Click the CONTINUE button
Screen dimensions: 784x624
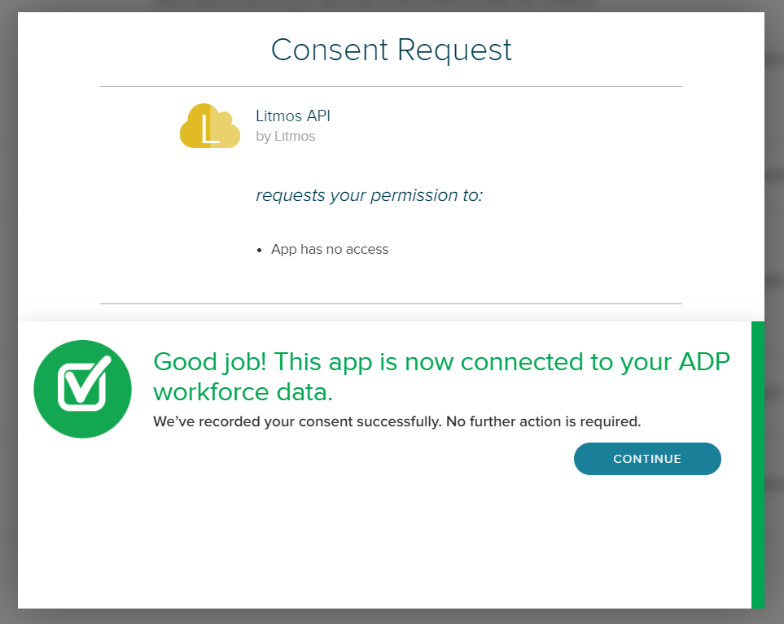pyautogui.click(x=647, y=459)
